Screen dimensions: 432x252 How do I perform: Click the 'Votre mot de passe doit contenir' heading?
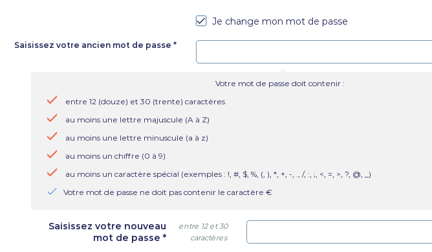pos(279,84)
